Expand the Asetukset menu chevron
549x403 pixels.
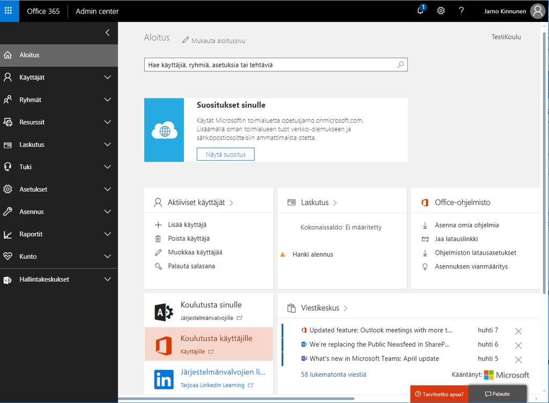pos(107,189)
